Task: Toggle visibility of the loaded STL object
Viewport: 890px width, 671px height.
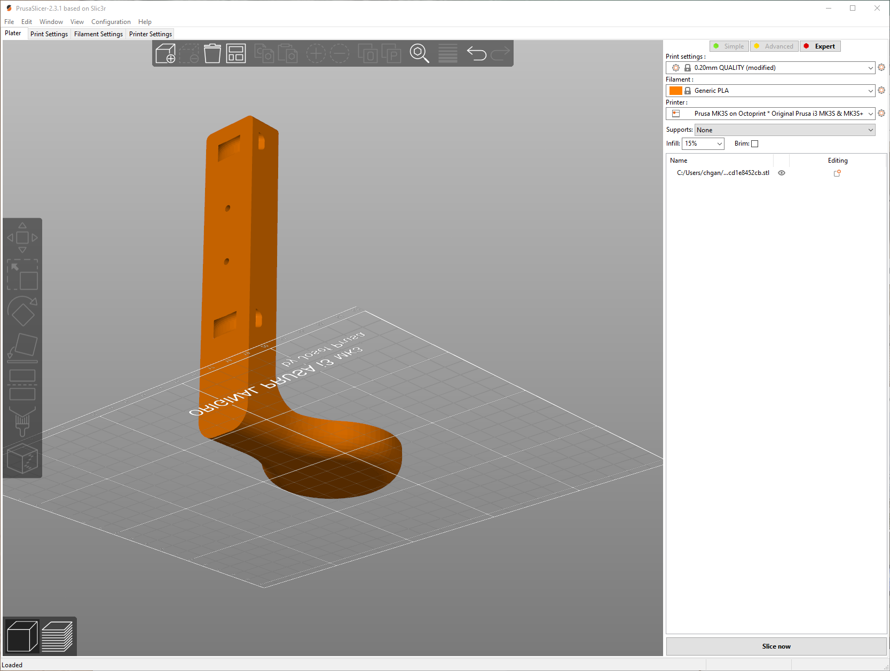Action: (782, 173)
